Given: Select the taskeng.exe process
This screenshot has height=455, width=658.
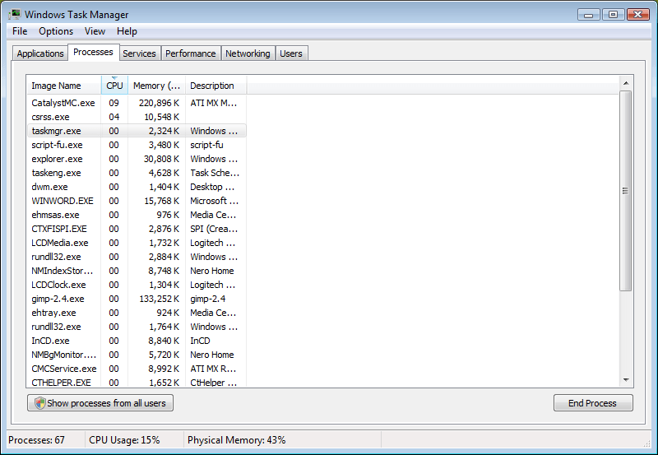Looking at the screenshot, I should tap(137, 173).
